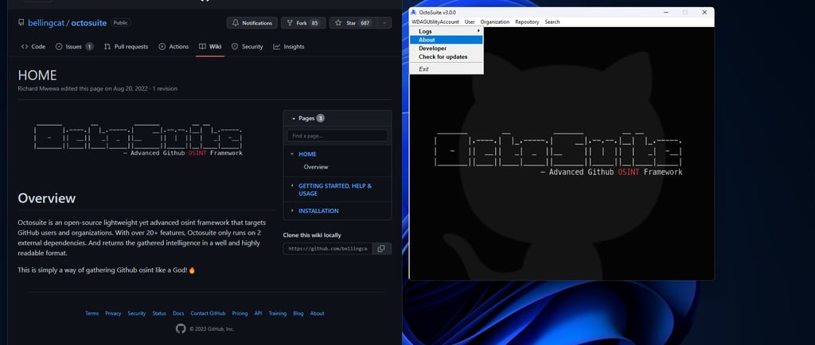Open Getting Started, Help & Usage page
Screen dimensions: 815x345
[x=335, y=189]
